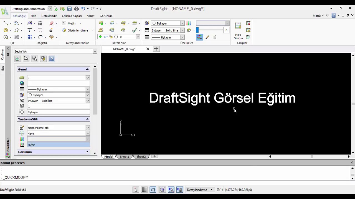Toggle Entity Snap in status bar
Screen dimensions: 355x199
pyautogui.click(x=171, y=190)
